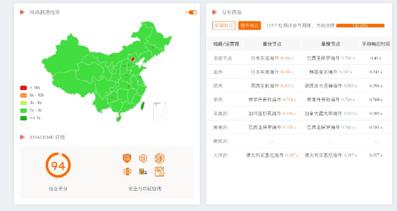Click the hexagon cube detection icon
The width and height of the screenshot is (397, 211).
(x=143, y=158)
